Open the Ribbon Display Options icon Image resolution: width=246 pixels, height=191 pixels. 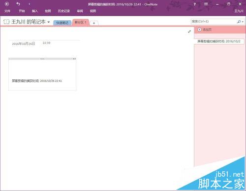click(206, 4)
